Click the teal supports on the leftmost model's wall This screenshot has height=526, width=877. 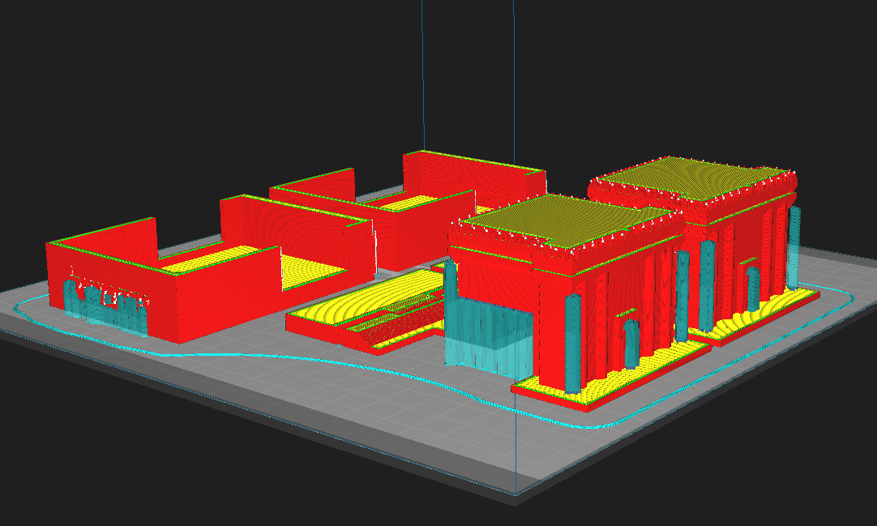[104, 306]
